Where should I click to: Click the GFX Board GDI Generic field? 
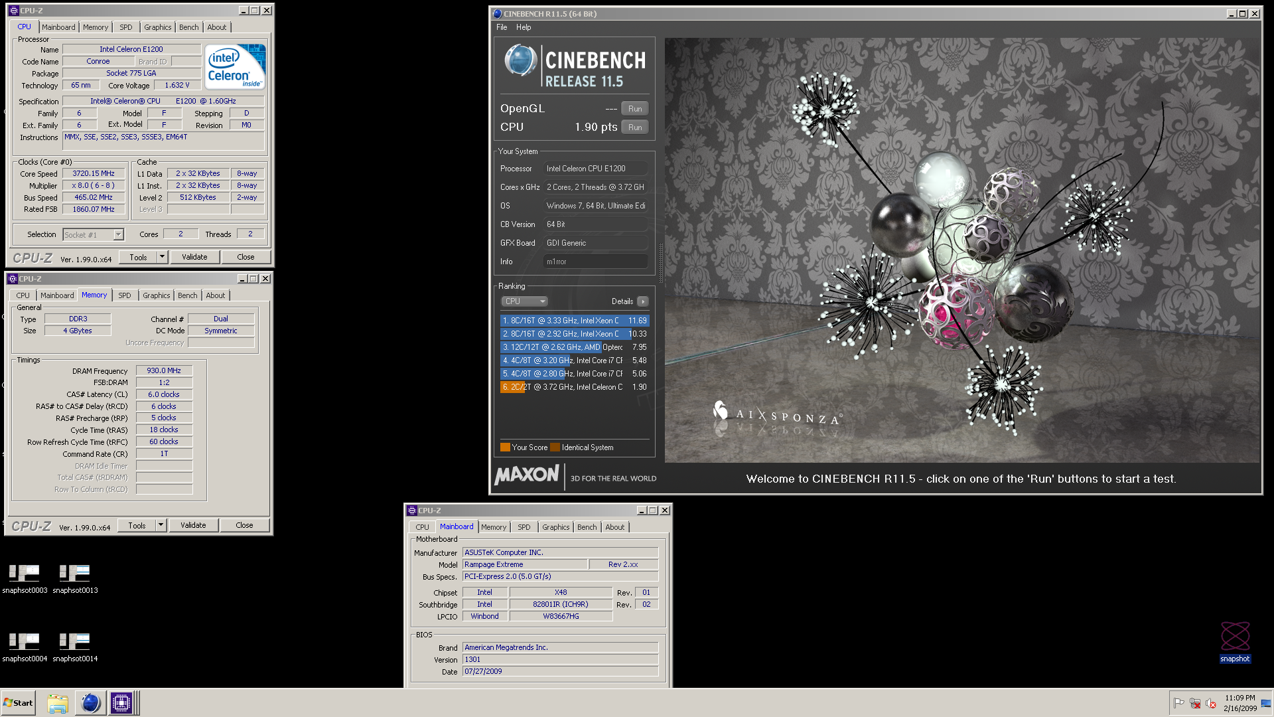coord(595,243)
